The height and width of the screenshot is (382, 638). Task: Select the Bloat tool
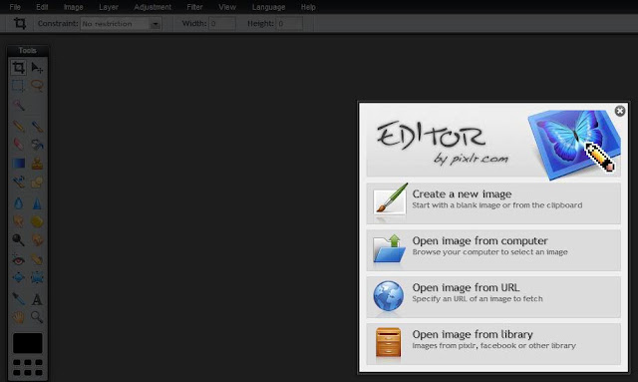(18, 277)
